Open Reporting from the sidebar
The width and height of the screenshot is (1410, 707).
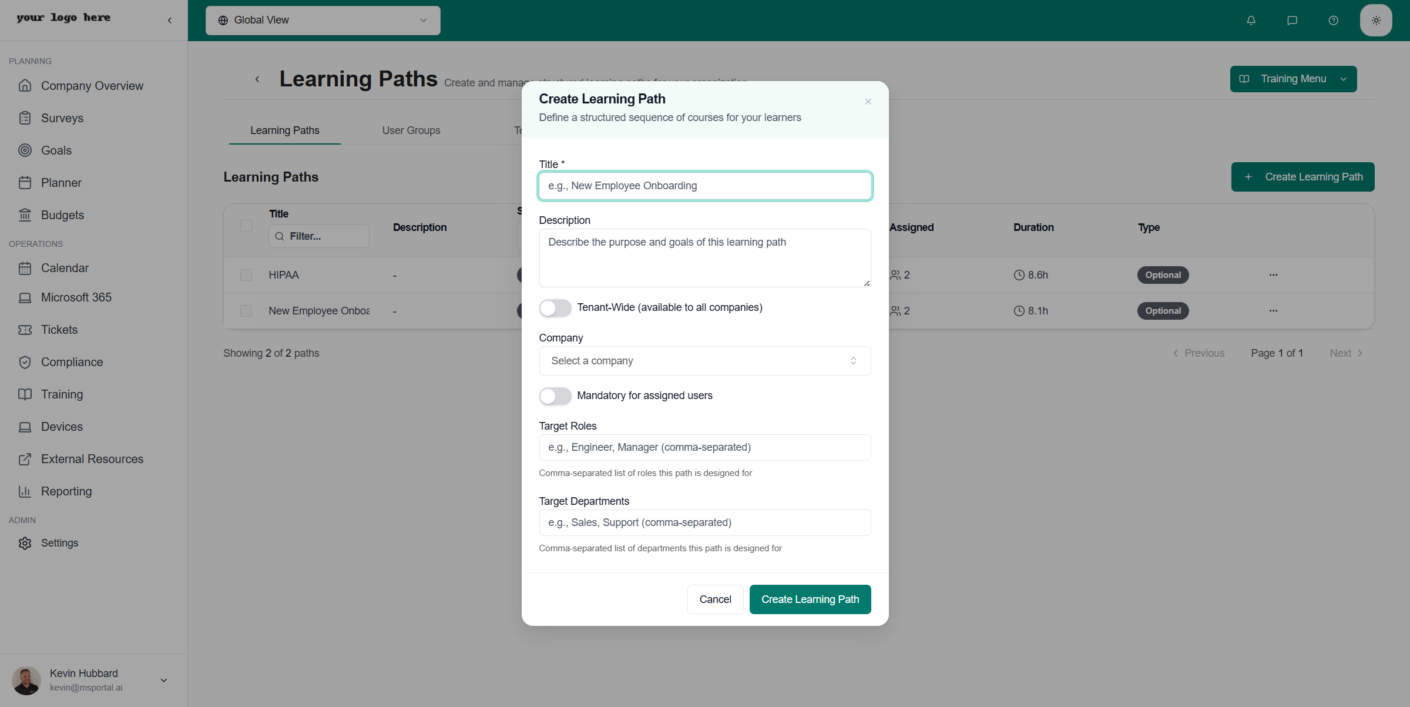(x=66, y=491)
